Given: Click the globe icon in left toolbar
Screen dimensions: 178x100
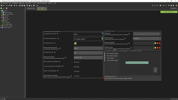Looking at the screenshot, I should (9, 6).
